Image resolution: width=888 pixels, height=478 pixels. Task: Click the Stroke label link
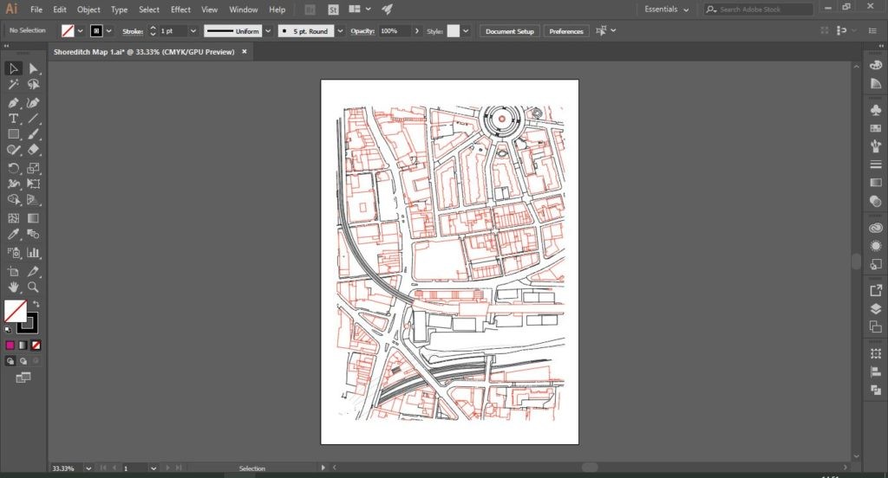133,31
